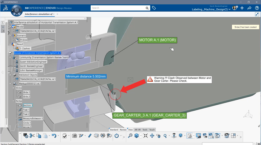Collapse the Slides tree node
Screen dimensions: 261x145
[x=14, y=88]
